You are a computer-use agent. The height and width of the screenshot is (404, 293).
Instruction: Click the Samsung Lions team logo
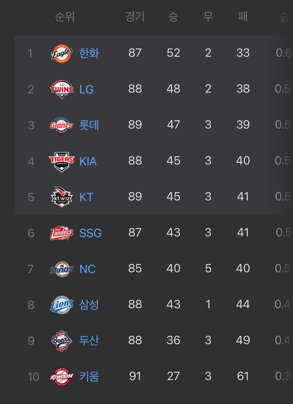click(x=62, y=305)
